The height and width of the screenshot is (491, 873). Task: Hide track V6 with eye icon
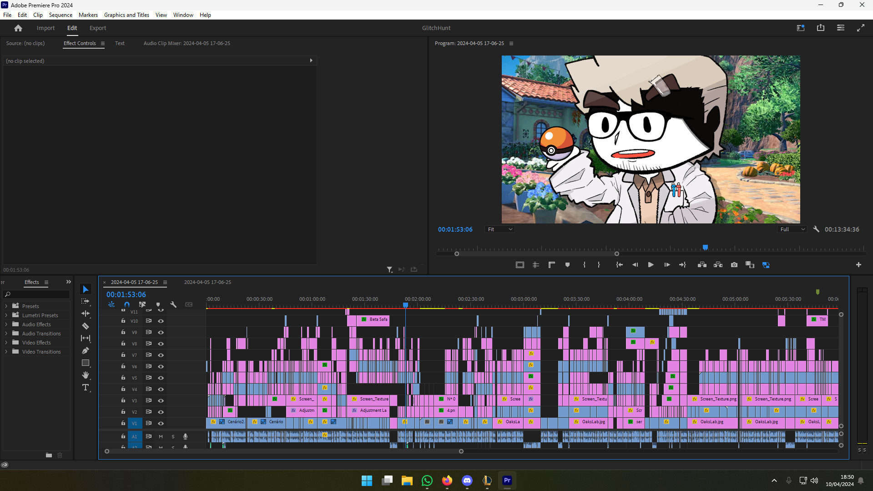click(161, 366)
